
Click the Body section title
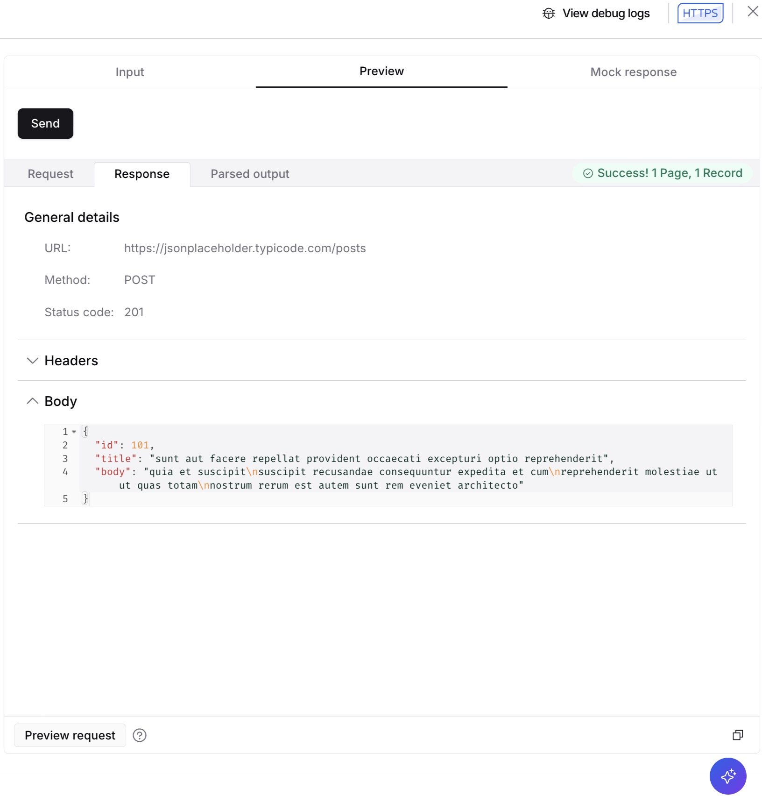click(61, 401)
